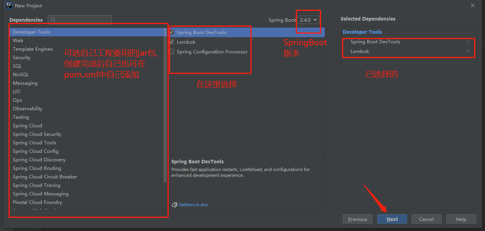The height and width of the screenshot is (231, 485).
Task: Select the Spring Cloud Config category
Action: point(88,151)
